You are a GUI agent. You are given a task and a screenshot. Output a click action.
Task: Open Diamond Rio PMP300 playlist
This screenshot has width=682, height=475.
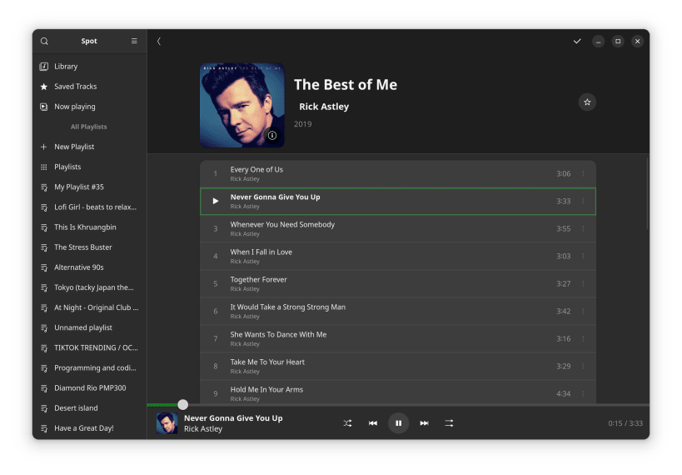pyautogui.click(x=89, y=387)
